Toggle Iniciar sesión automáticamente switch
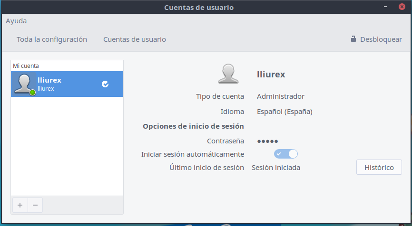 pyautogui.click(x=285, y=154)
